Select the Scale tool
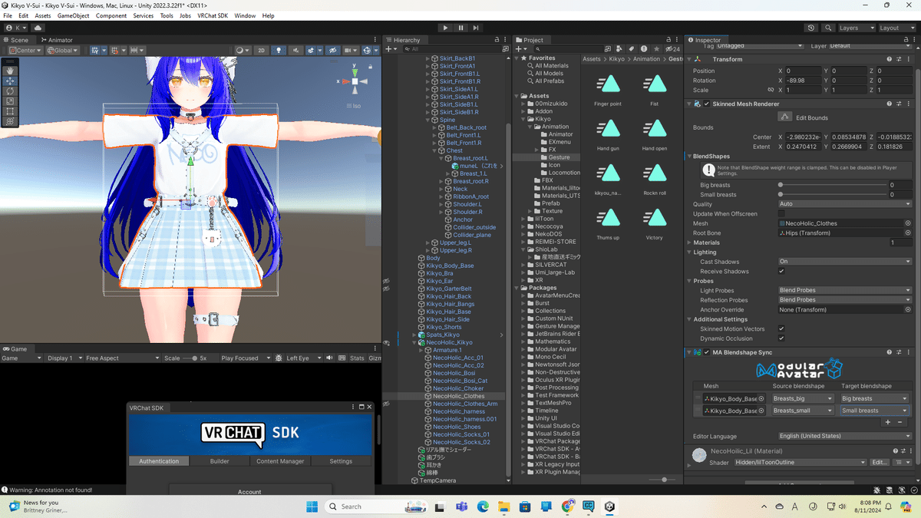 coord(10,101)
